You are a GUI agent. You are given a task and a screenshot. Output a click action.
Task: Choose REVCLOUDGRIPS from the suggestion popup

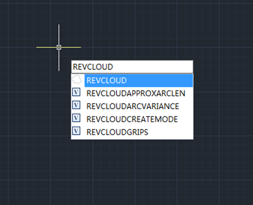pos(117,132)
